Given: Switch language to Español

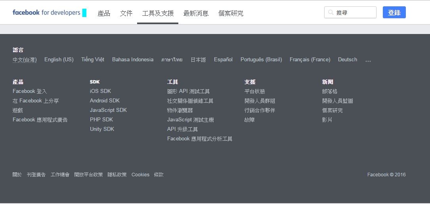Looking at the screenshot, I should click(223, 60).
